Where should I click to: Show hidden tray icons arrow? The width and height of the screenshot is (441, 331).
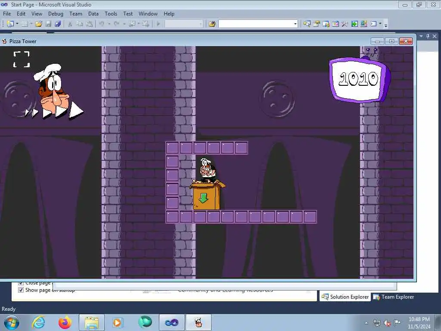[x=366, y=323]
